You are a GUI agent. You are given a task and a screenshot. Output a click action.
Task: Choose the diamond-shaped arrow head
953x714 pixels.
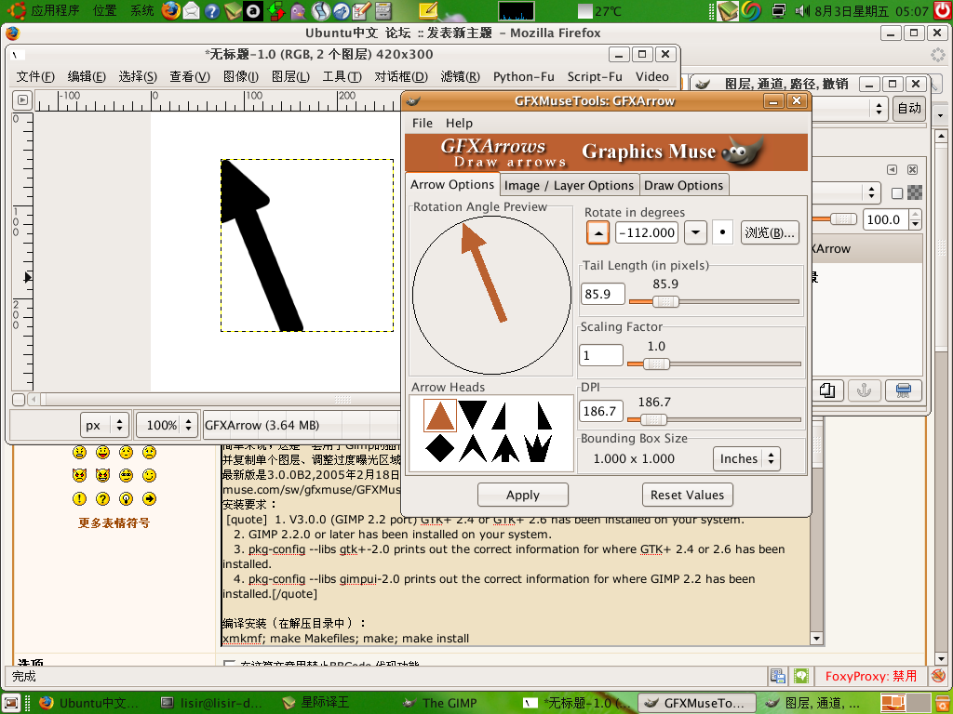[440, 448]
